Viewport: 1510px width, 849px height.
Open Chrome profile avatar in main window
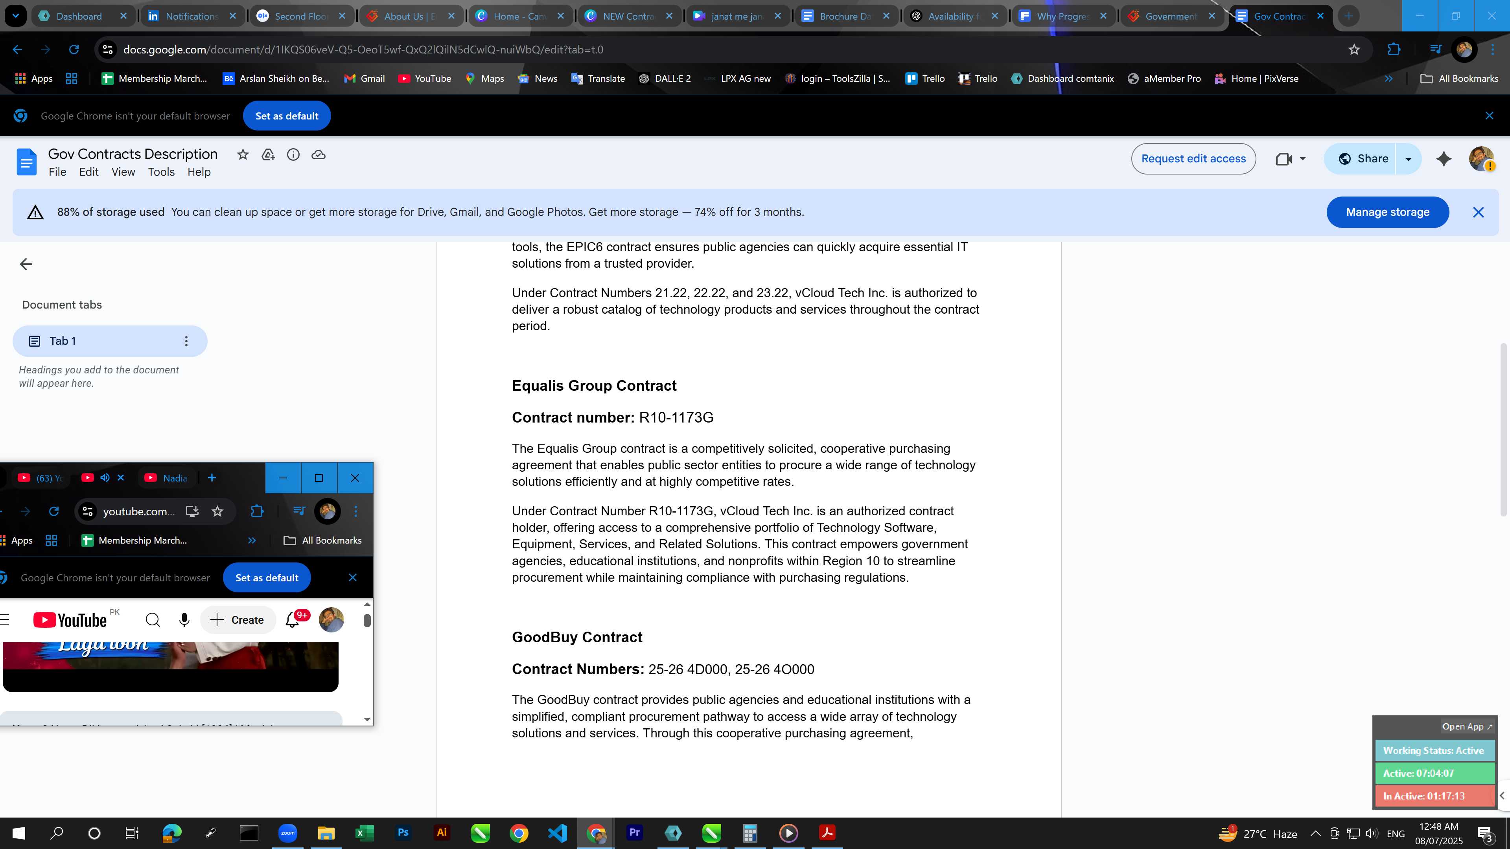pyautogui.click(x=1464, y=50)
